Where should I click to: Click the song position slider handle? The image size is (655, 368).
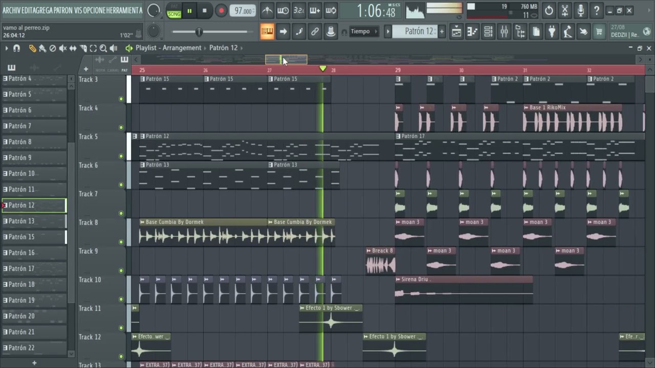coord(199,32)
